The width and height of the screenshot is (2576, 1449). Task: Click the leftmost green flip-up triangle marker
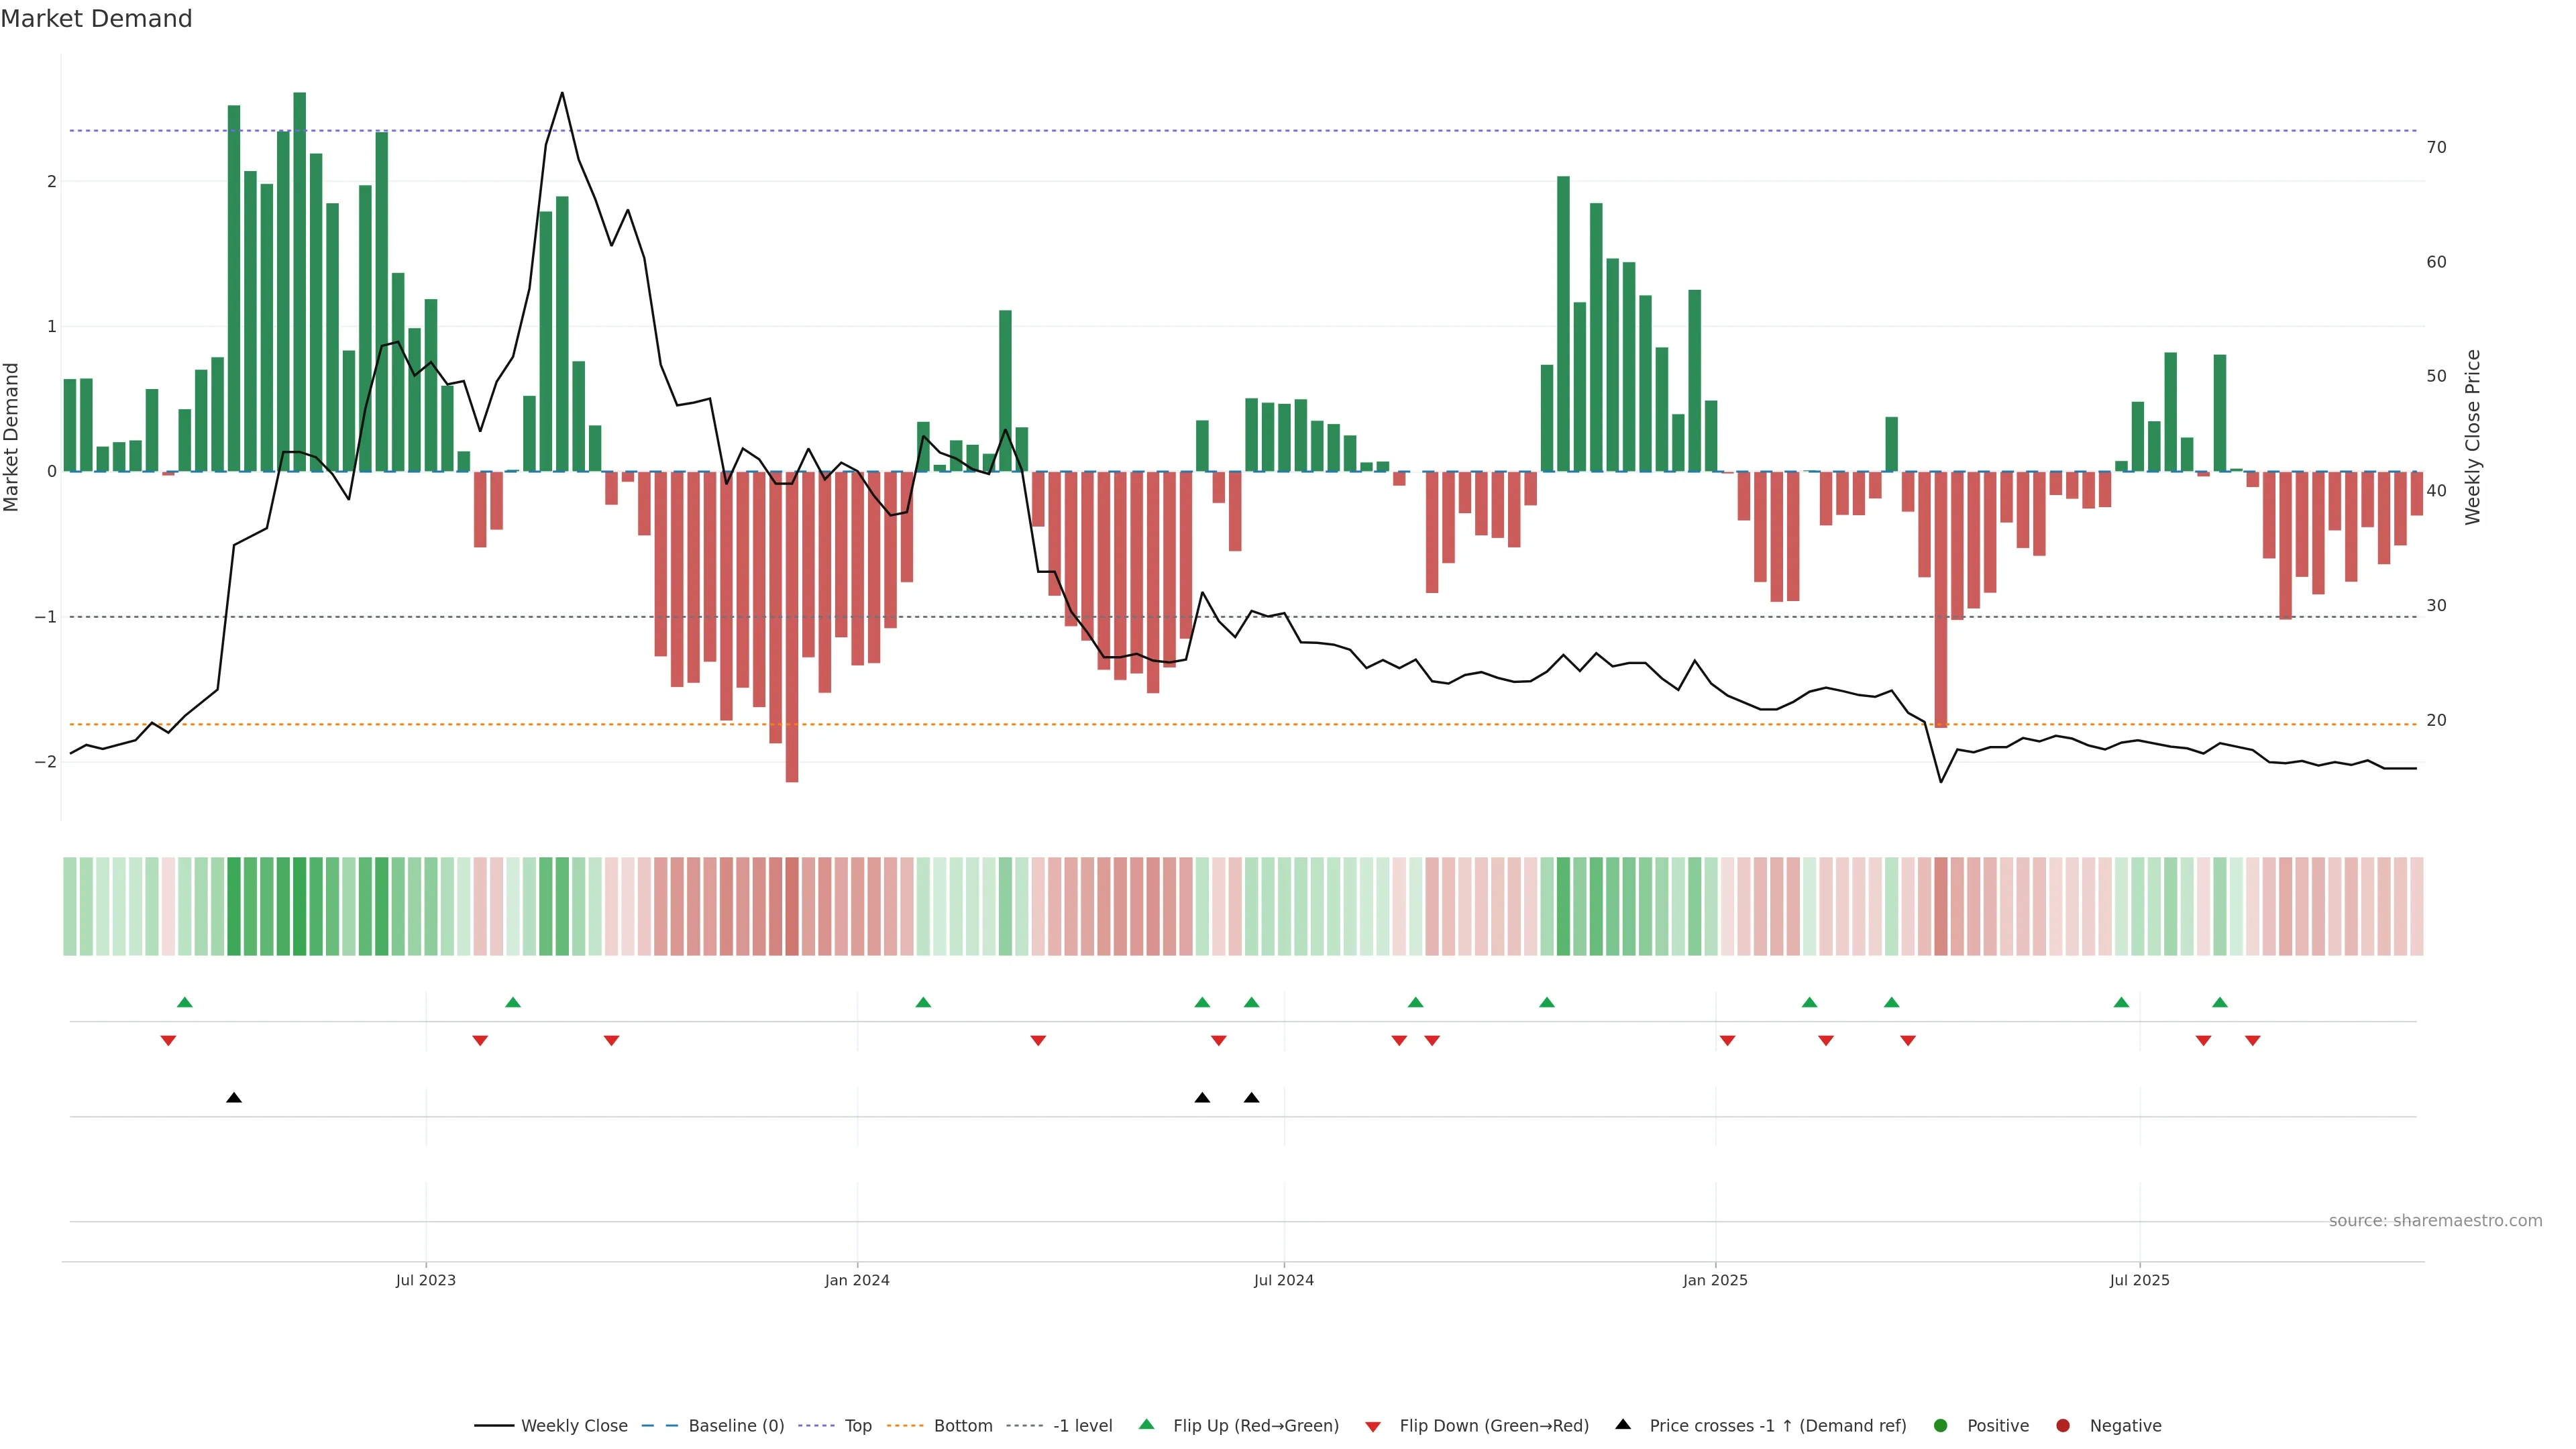pos(184,1002)
